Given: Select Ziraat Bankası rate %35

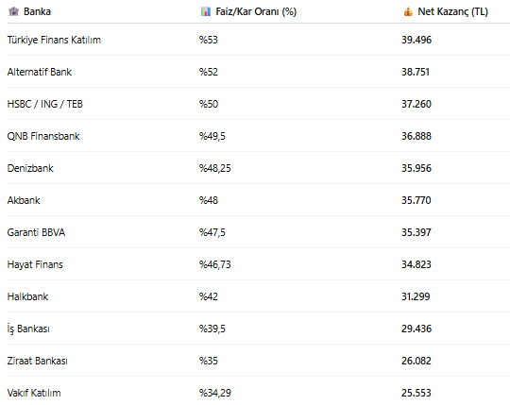Looking at the screenshot, I should 209,361.
